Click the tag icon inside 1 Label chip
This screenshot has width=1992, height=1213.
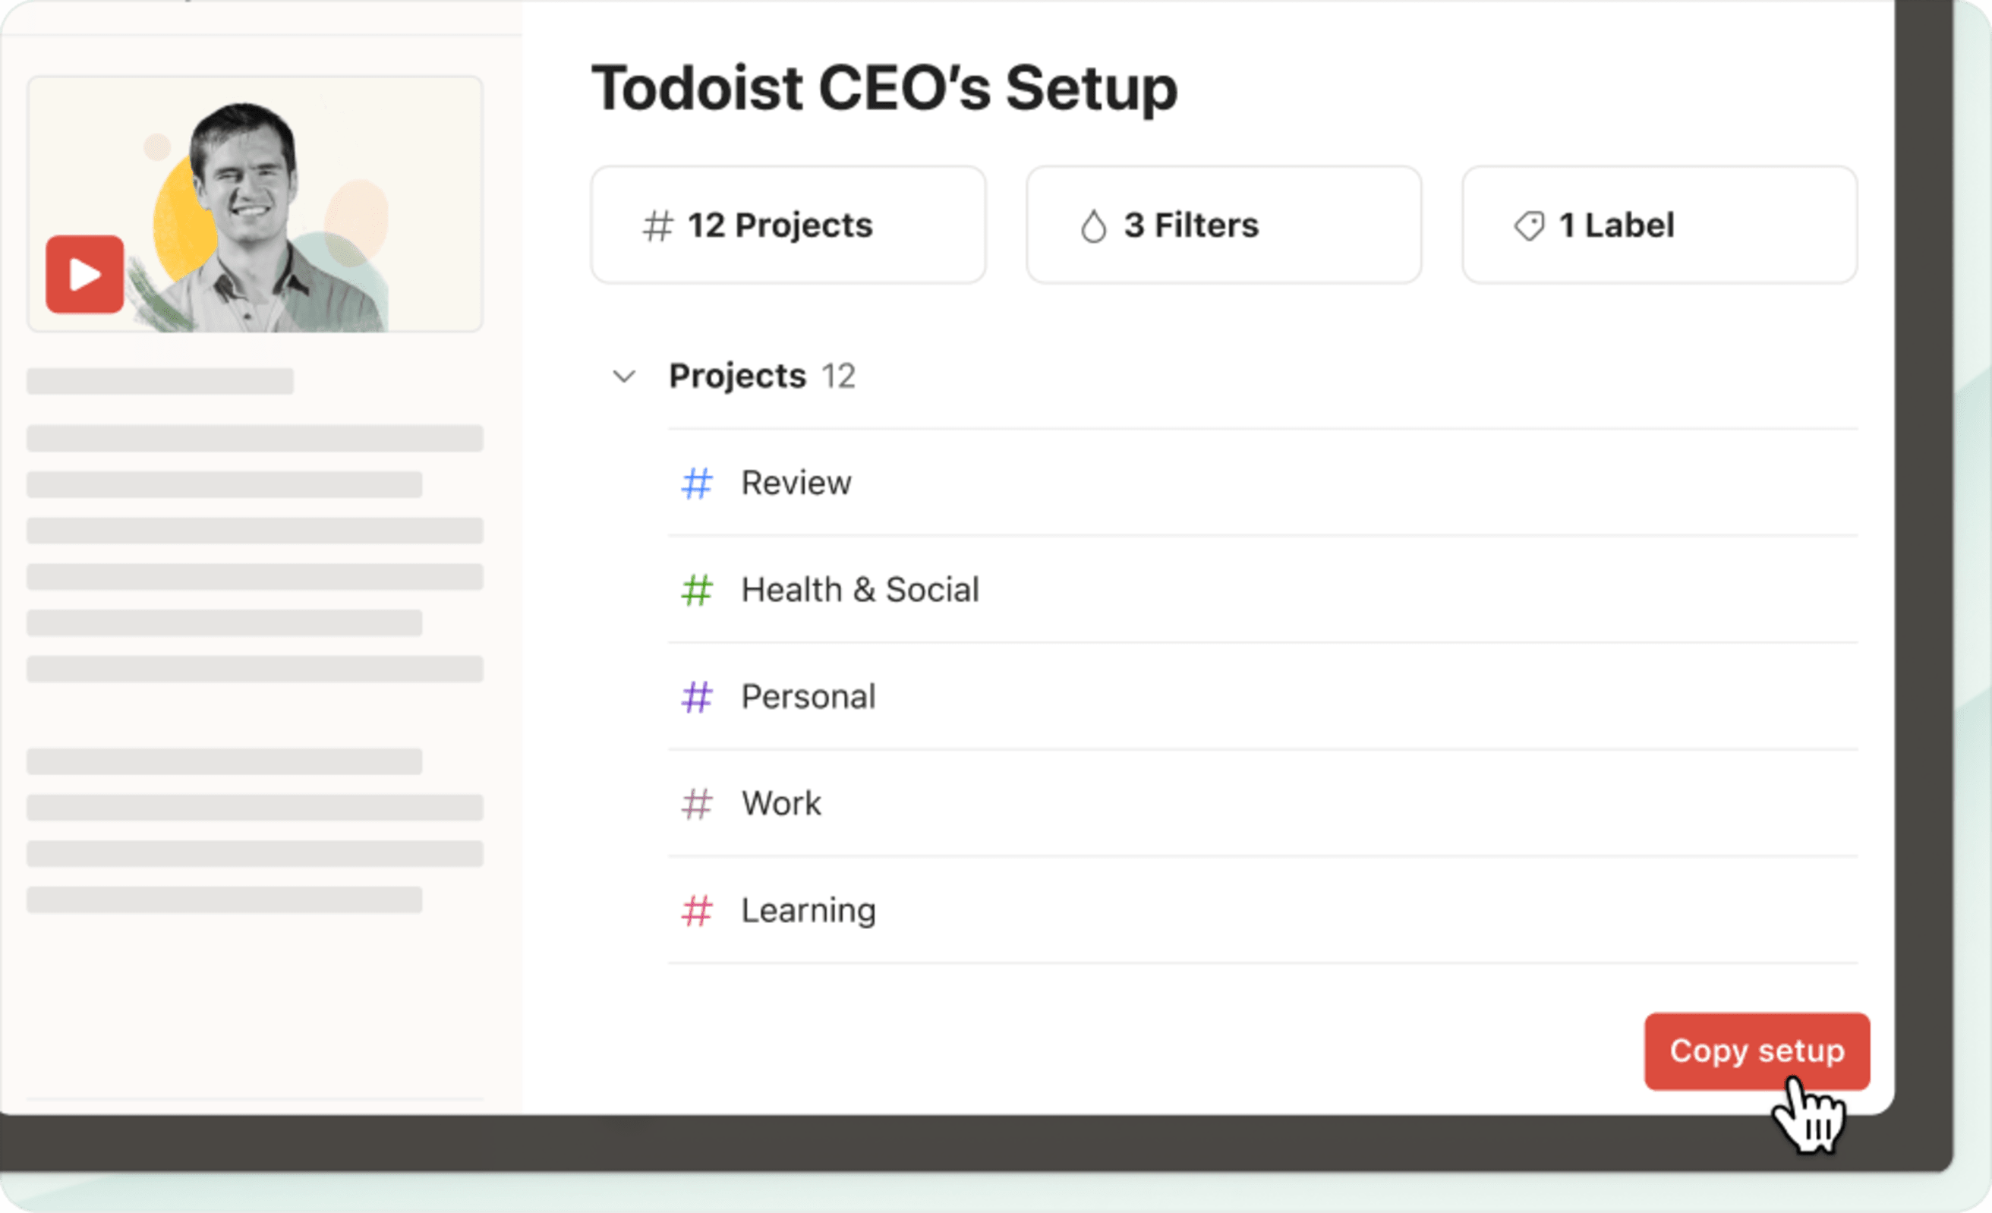pos(1530,225)
